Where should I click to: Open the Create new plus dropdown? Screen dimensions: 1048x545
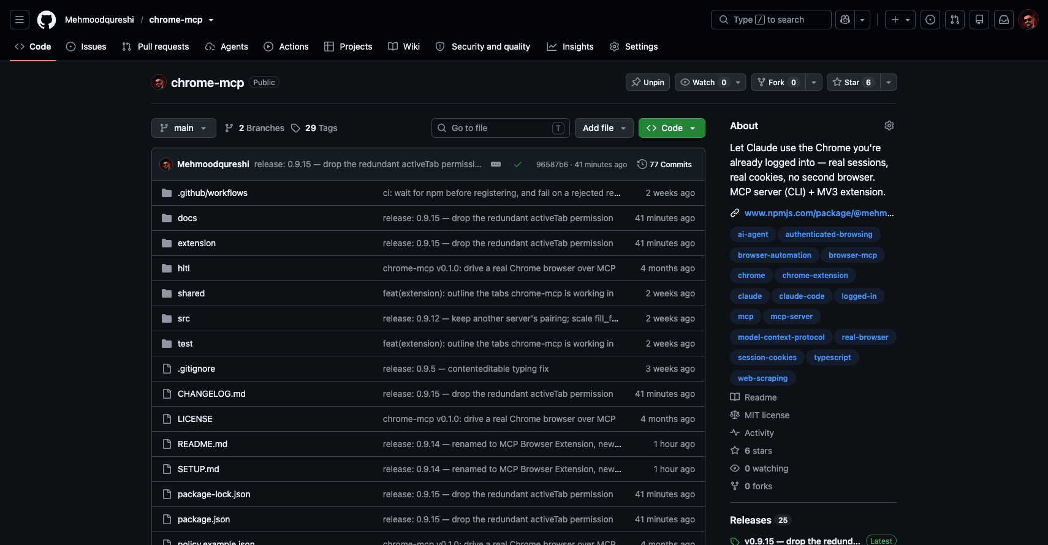point(900,20)
